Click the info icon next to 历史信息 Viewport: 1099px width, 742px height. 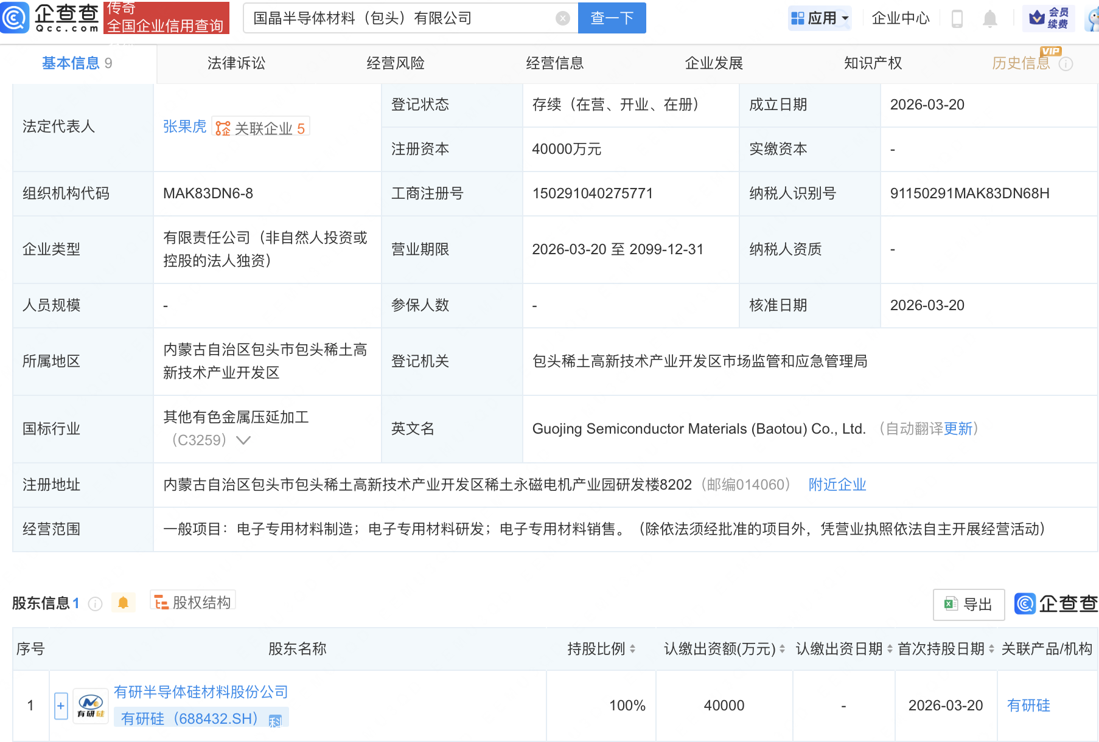(x=1067, y=63)
